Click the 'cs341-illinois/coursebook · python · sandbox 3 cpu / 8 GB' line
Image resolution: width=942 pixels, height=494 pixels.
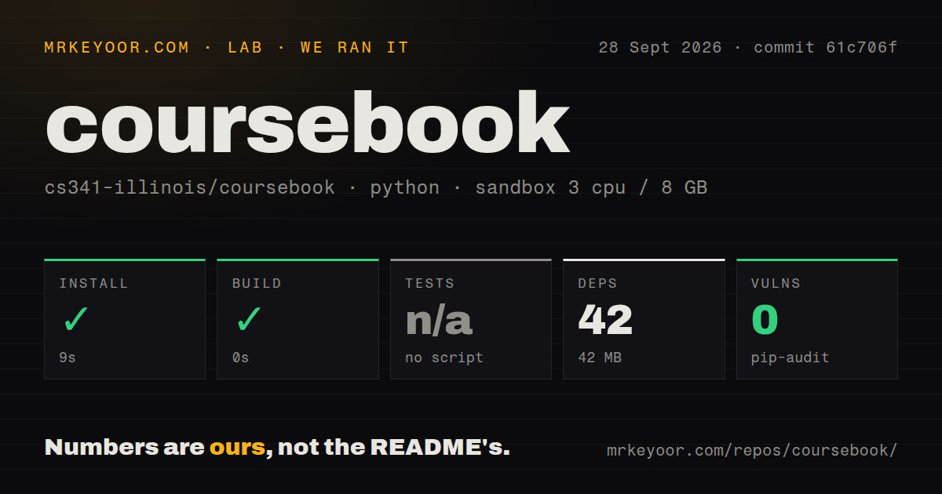[x=376, y=188]
